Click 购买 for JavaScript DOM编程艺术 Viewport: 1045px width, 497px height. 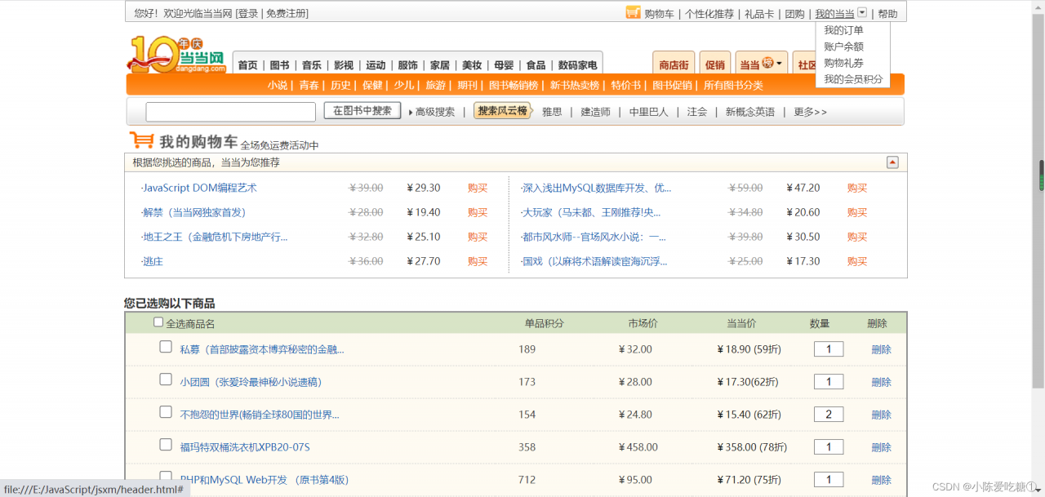pyautogui.click(x=478, y=188)
